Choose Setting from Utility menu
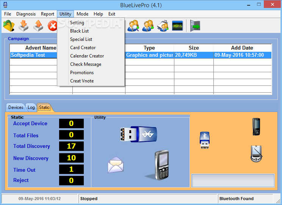The width and height of the screenshot is (282, 205). (91, 23)
